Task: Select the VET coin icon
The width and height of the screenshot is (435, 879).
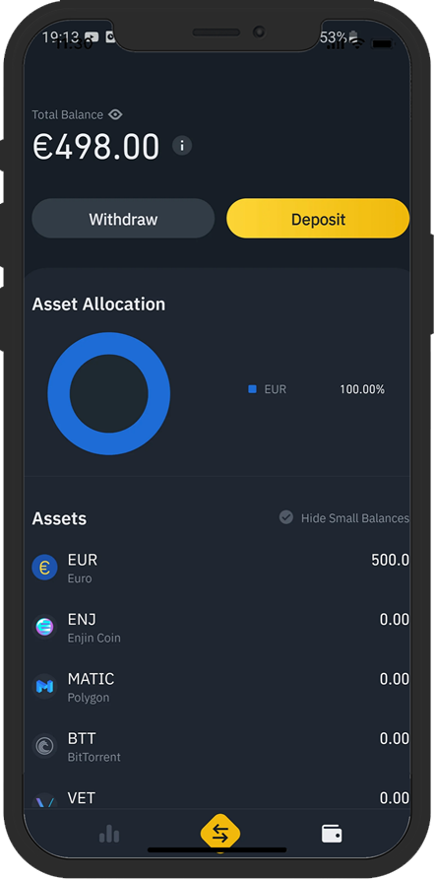Action: pyautogui.click(x=45, y=801)
